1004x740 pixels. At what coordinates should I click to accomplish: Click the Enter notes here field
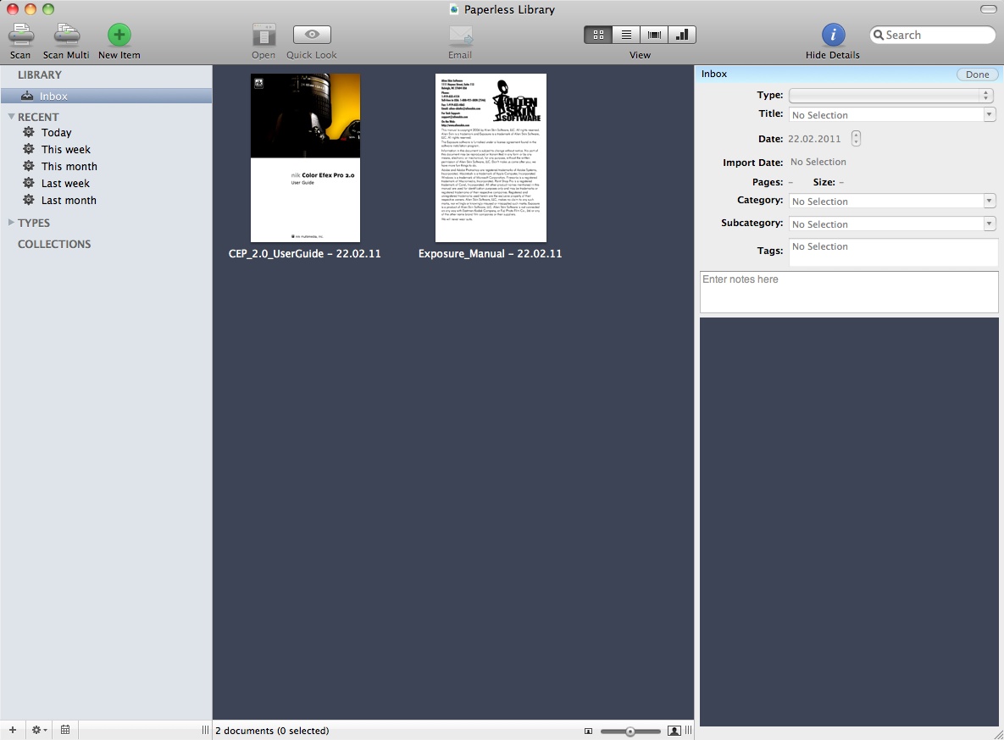pyautogui.click(x=849, y=292)
